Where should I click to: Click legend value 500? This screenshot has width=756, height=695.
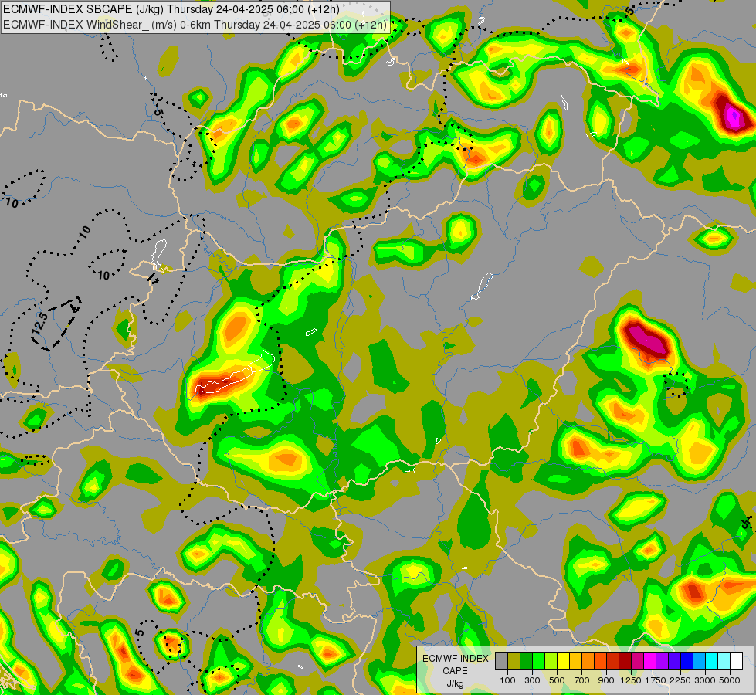557,680
